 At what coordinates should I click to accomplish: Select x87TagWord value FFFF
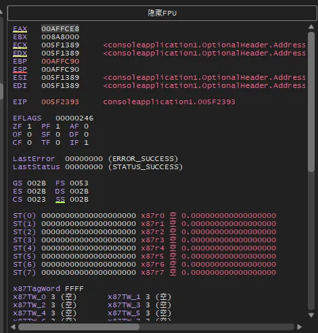coord(74,289)
